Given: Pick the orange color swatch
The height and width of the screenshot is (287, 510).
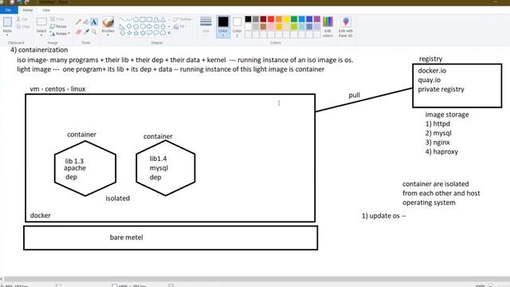Looking at the screenshot, I should (279, 19).
